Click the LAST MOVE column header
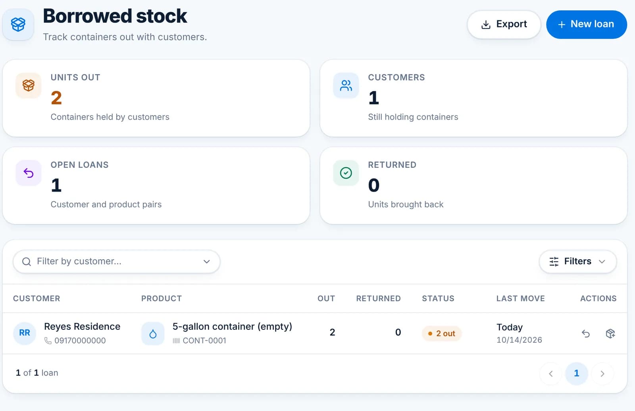Screen dimensions: 635x411 click(x=521, y=298)
